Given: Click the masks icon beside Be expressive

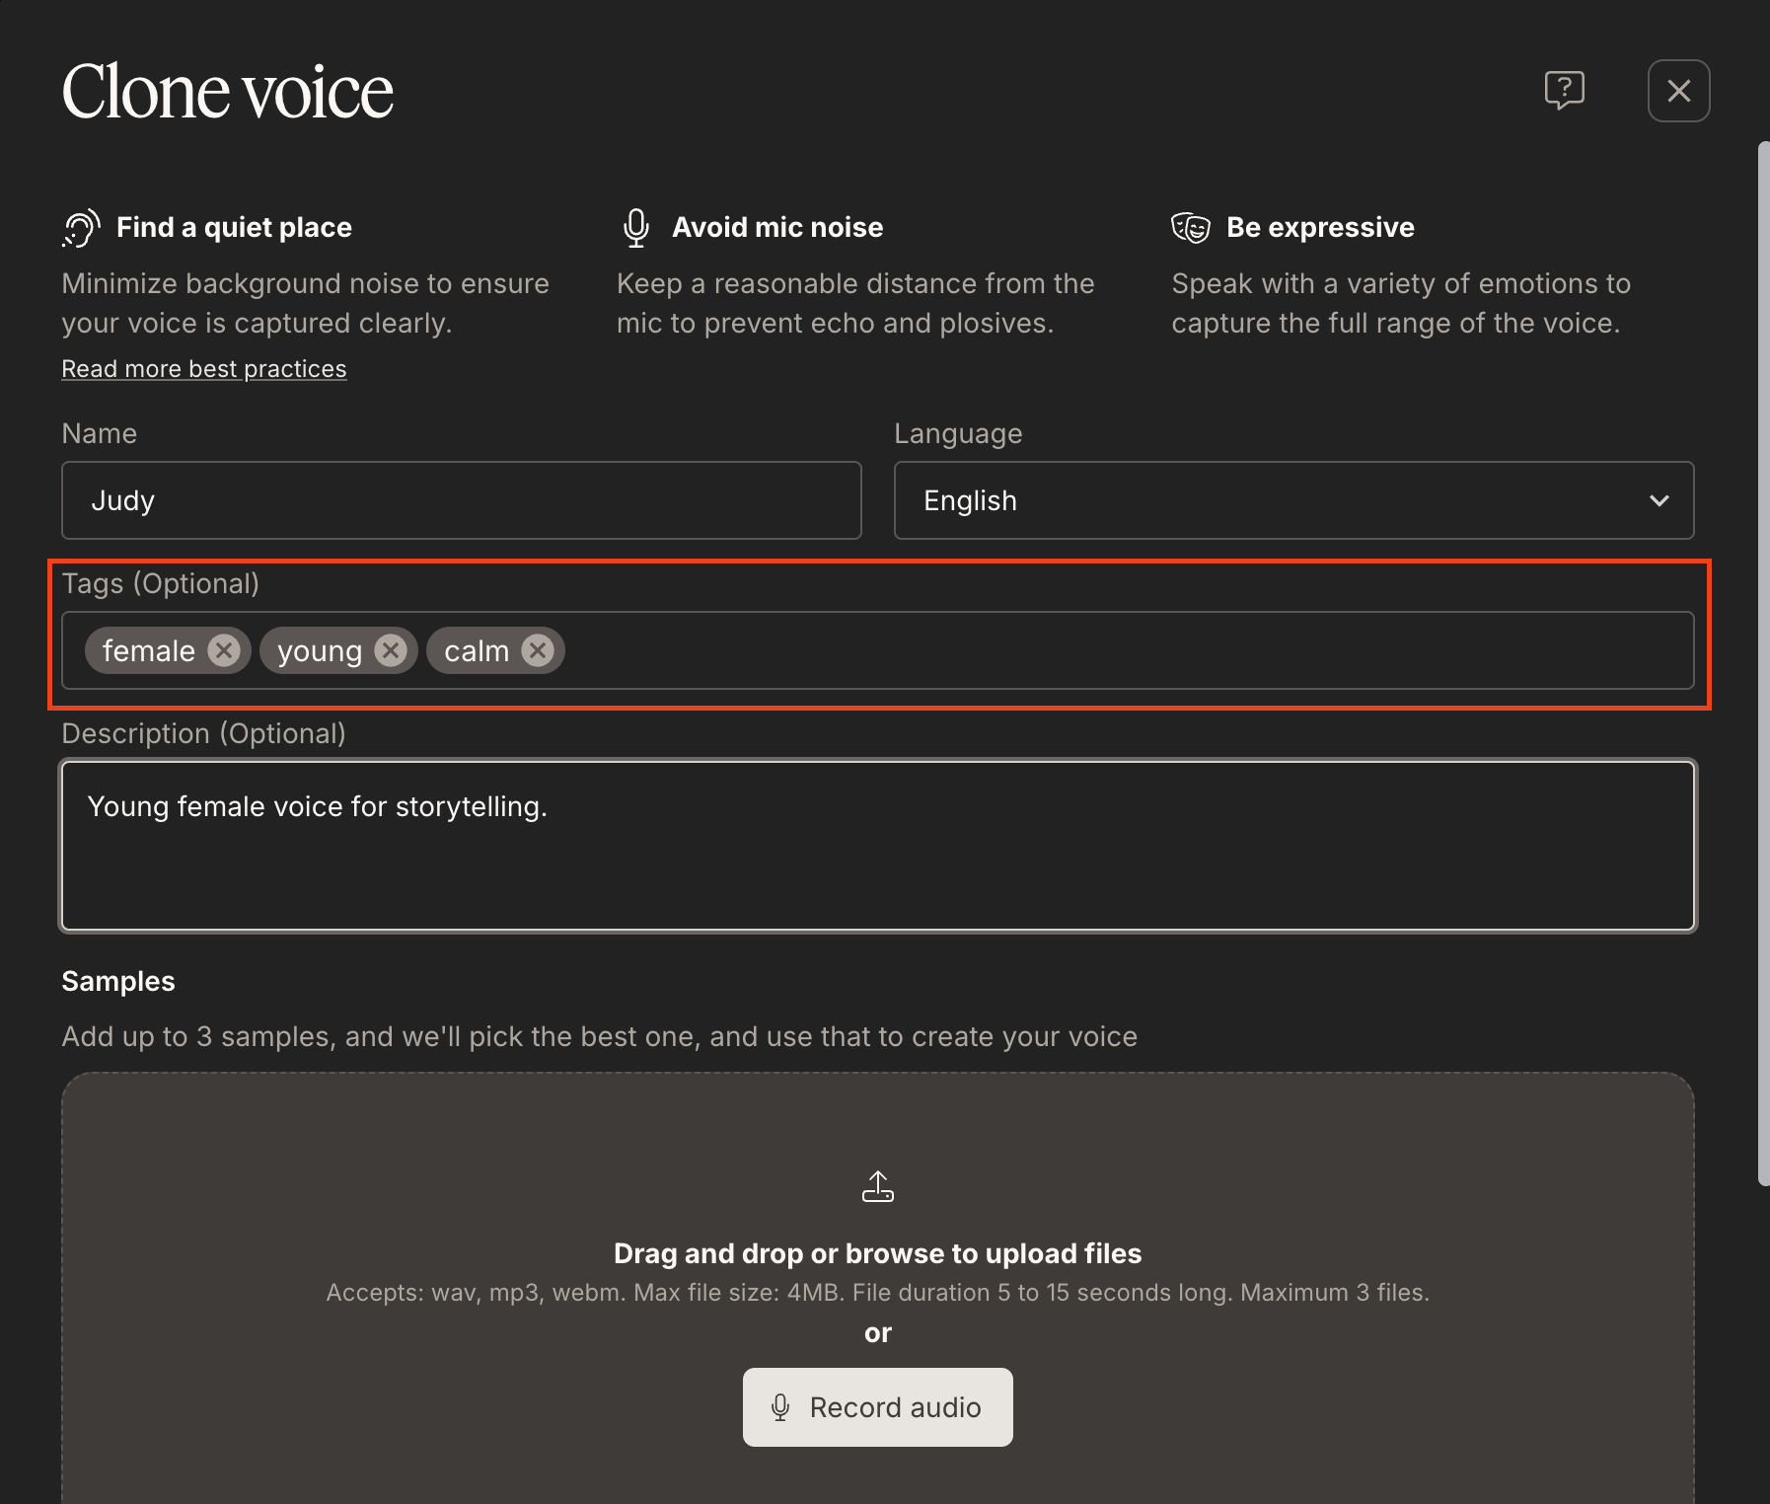Looking at the screenshot, I should [1192, 226].
